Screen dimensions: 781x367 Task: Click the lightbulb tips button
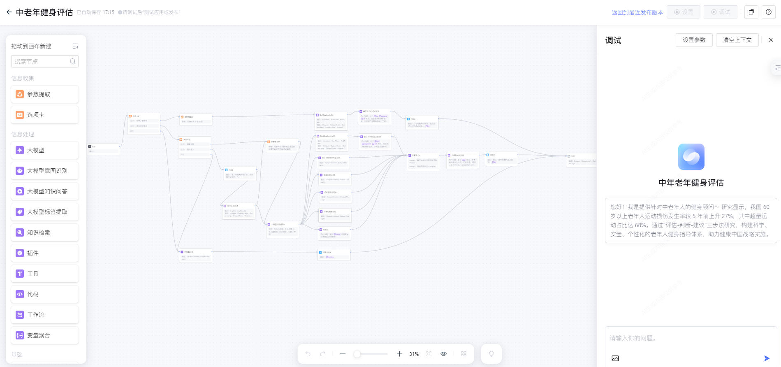491,354
